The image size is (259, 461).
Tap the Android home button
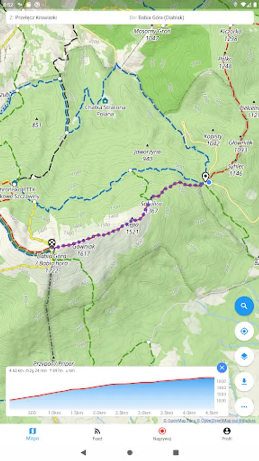click(129, 452)
